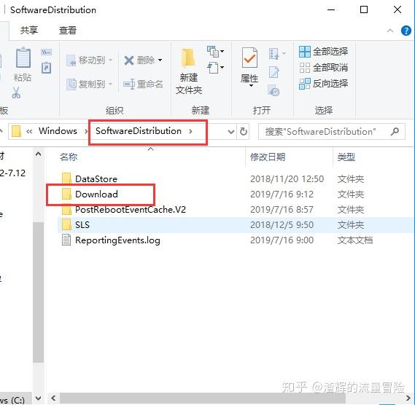Click the SoftwareDistribution search box
The height and width of the screenshot is (405, 415).
coord(325,131)
